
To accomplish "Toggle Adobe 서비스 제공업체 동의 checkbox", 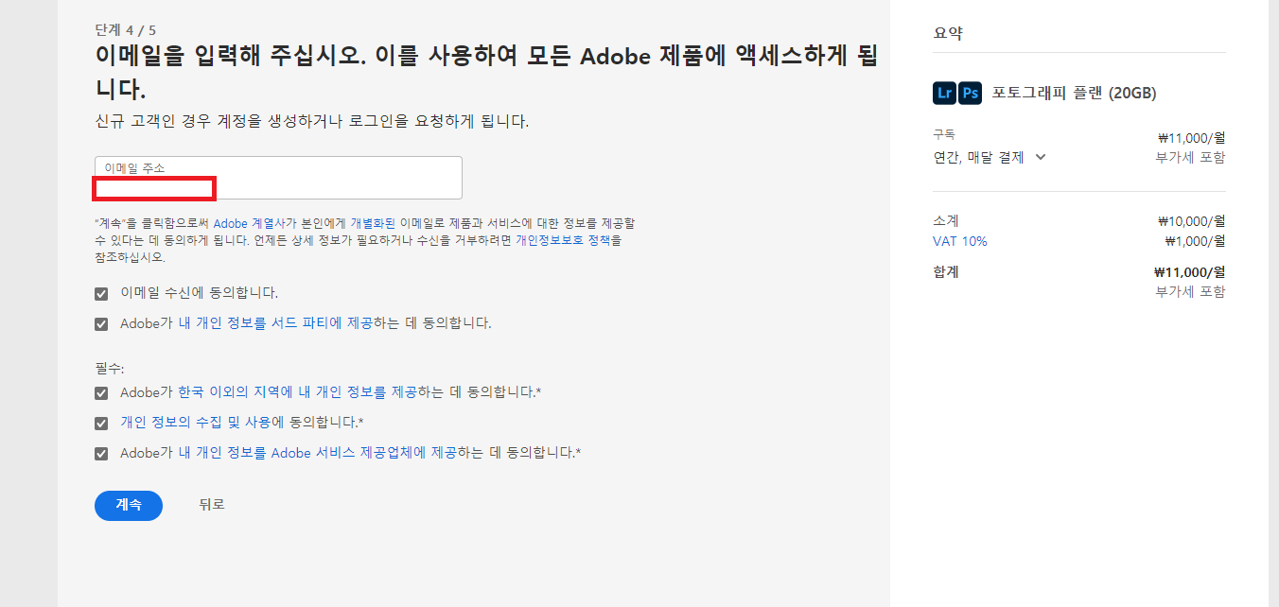I will (101, 453).
